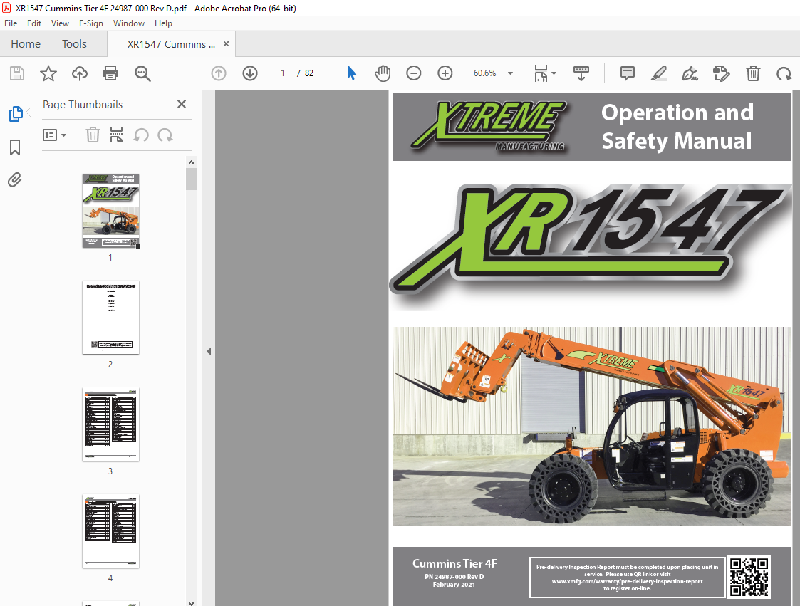Image resolution: width=800 pixels, height=606 pixels.
Task: Click the stamp tool icon
Action: click(x=722, y=73)
